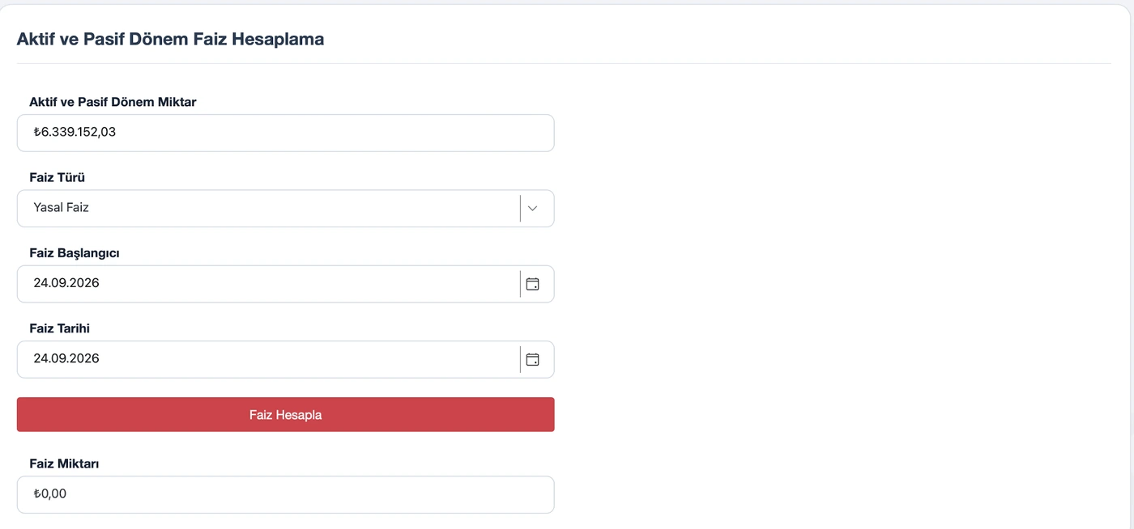This screenshot has width=1134, height=529.
Task: Click the divider line beneath the page title
Action: pos(564,63)
